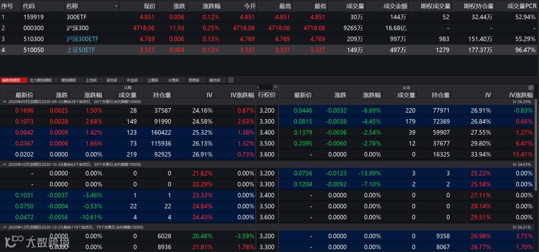Image resolution: width=539 pixels, height=252 pixels.
Task: Open the 郑商所 tab
Action: pyautogui.click(x=194, y=80)
